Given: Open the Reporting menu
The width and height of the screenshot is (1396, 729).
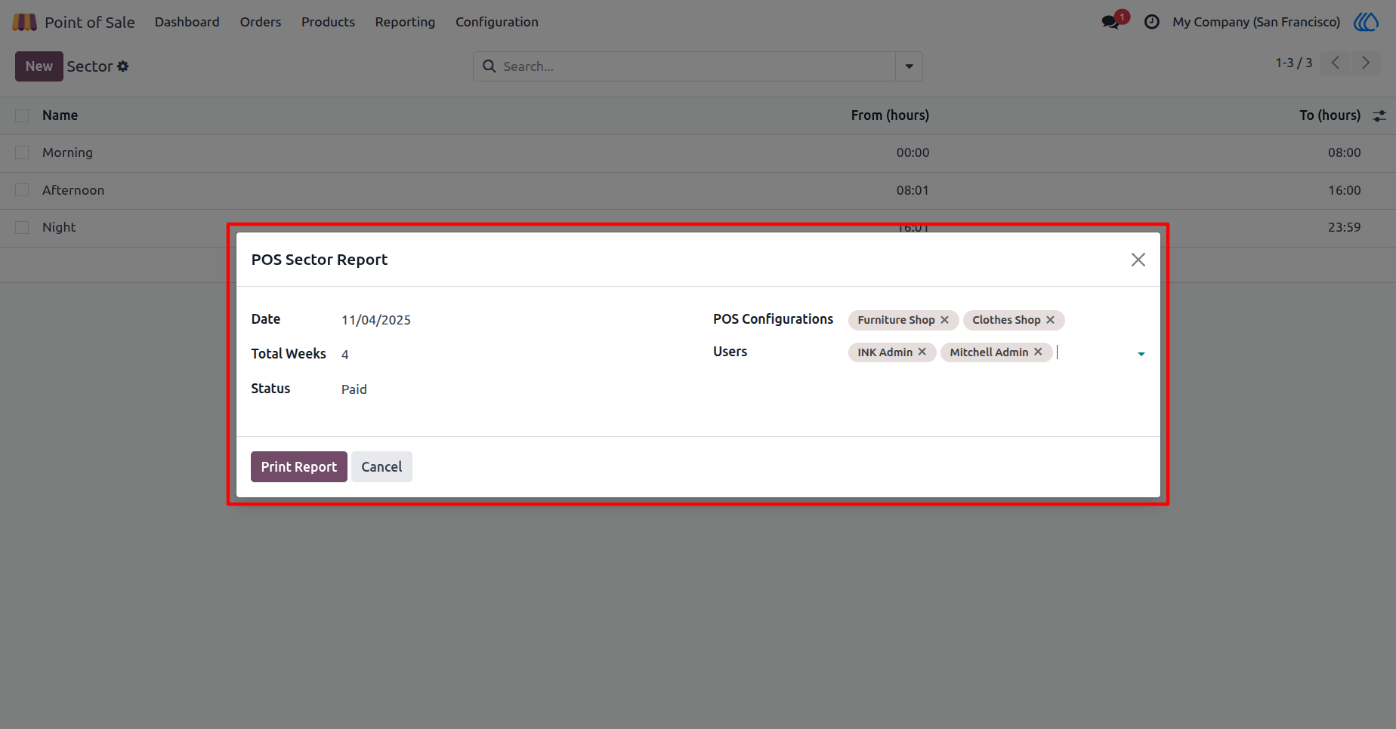Looking at the screenshot, I should pos(405,22).
